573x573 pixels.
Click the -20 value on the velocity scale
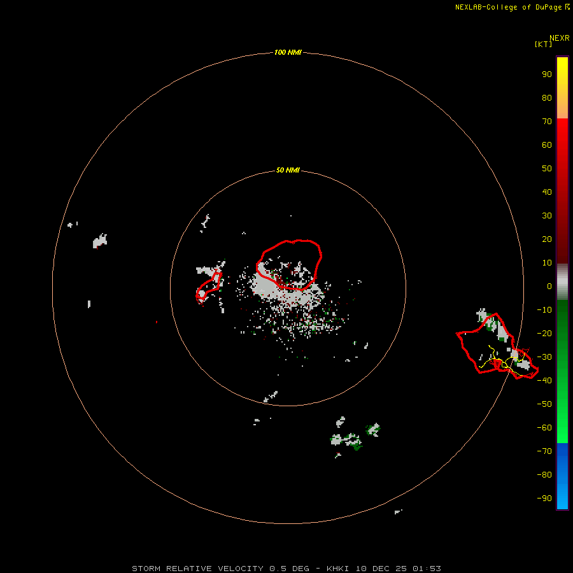pyautogui.click(x=544, y=334)
